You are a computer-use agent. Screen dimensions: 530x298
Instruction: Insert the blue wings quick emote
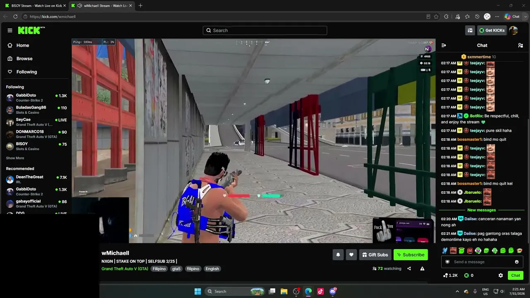pyautogui.click(x=445, y=251)
